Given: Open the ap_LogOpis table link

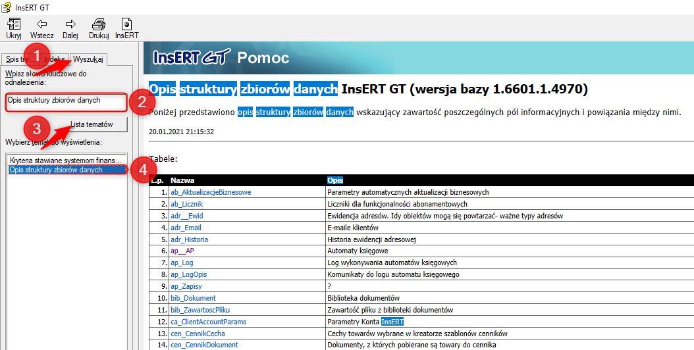Looking at the screenshot, I should point(188,274).
